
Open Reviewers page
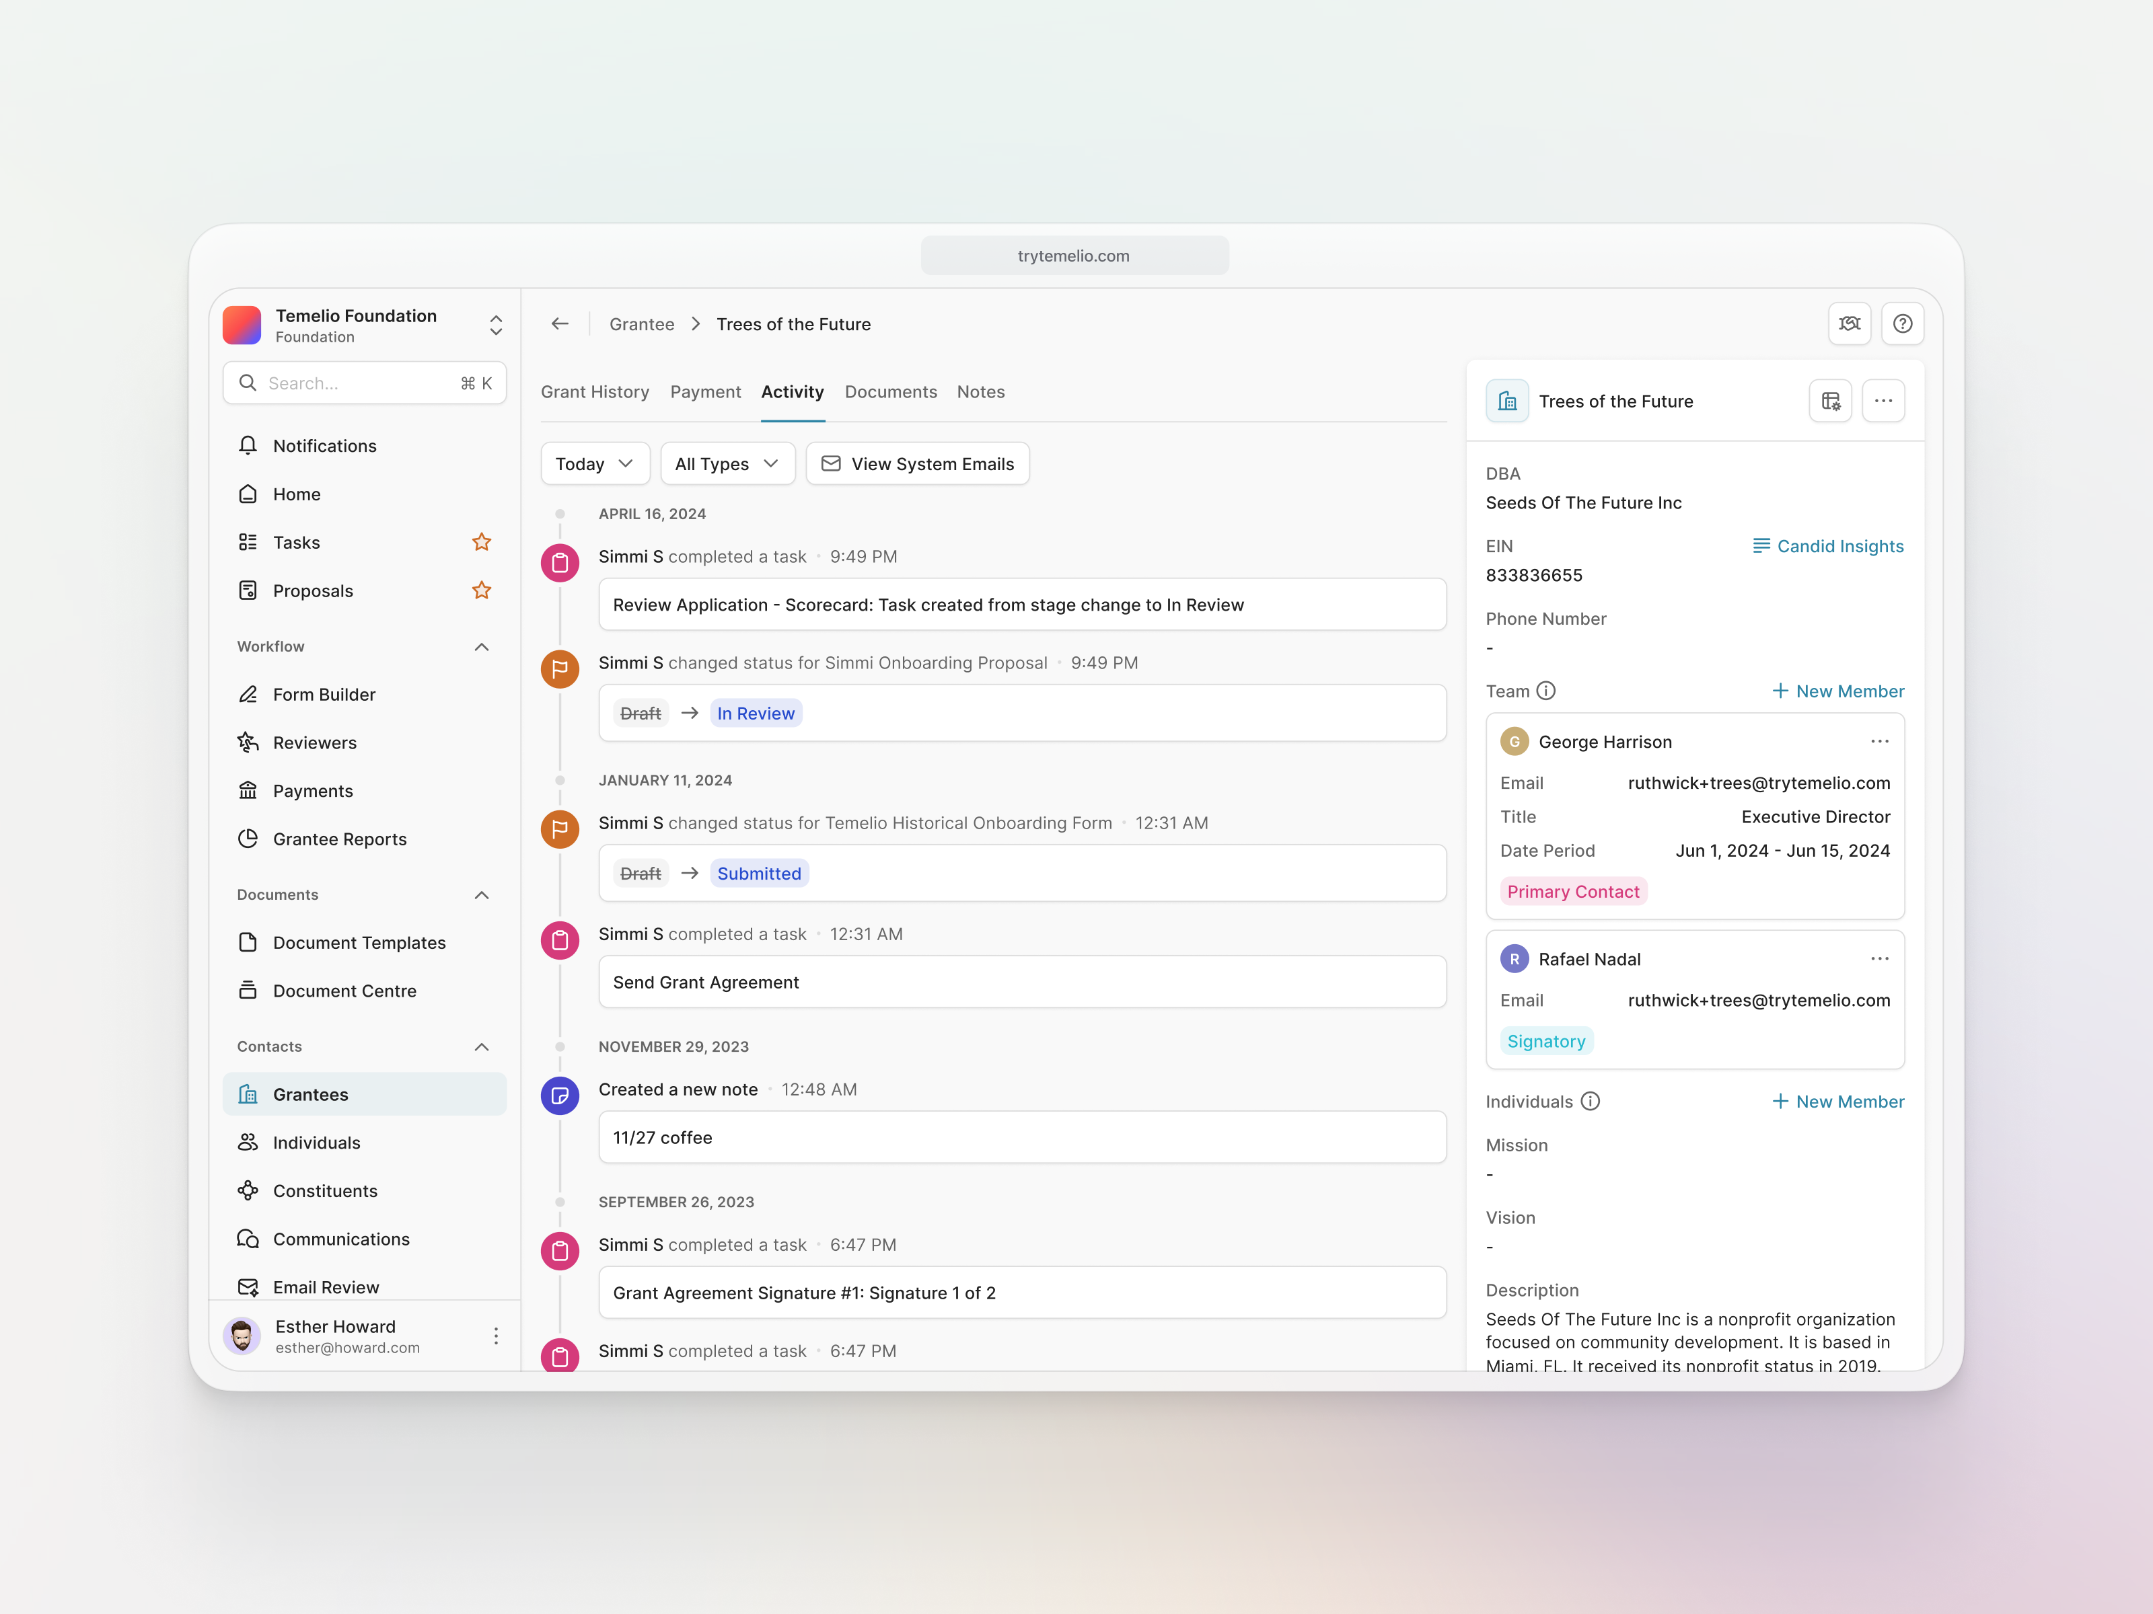pos(364,742)
